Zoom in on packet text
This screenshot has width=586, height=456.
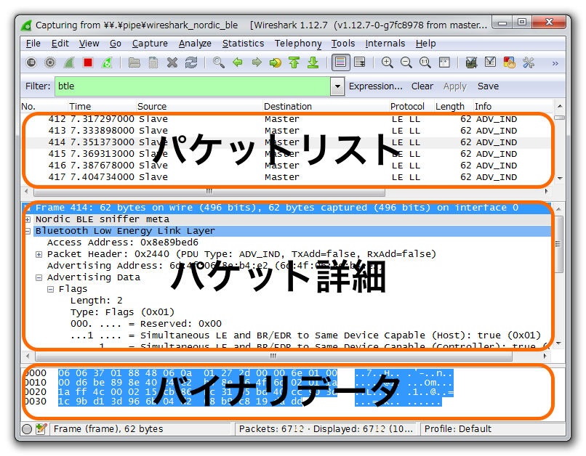[388, 63]
